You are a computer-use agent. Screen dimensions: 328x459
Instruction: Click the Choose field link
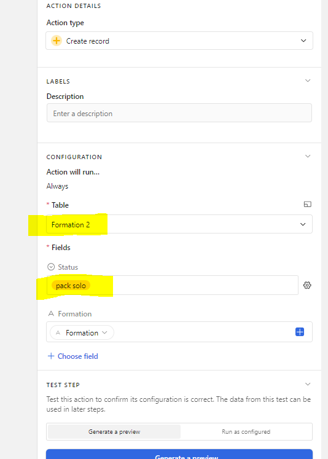(x=78, y=356)
